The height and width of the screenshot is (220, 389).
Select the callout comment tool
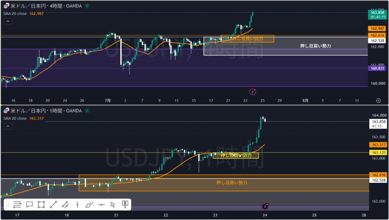pos(30,205)
